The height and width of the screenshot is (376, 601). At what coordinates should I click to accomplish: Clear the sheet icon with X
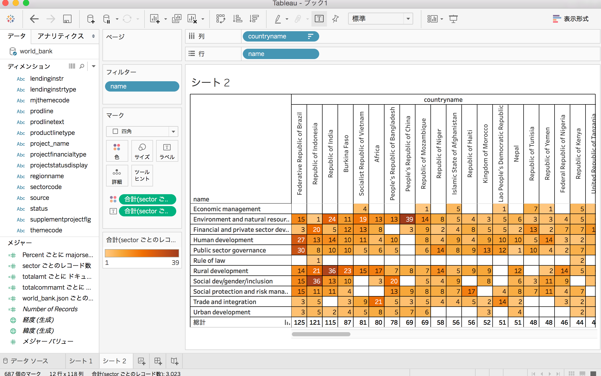coord(193,19)
